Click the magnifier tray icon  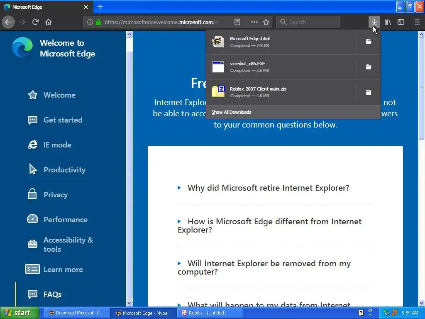pos(394,313)
